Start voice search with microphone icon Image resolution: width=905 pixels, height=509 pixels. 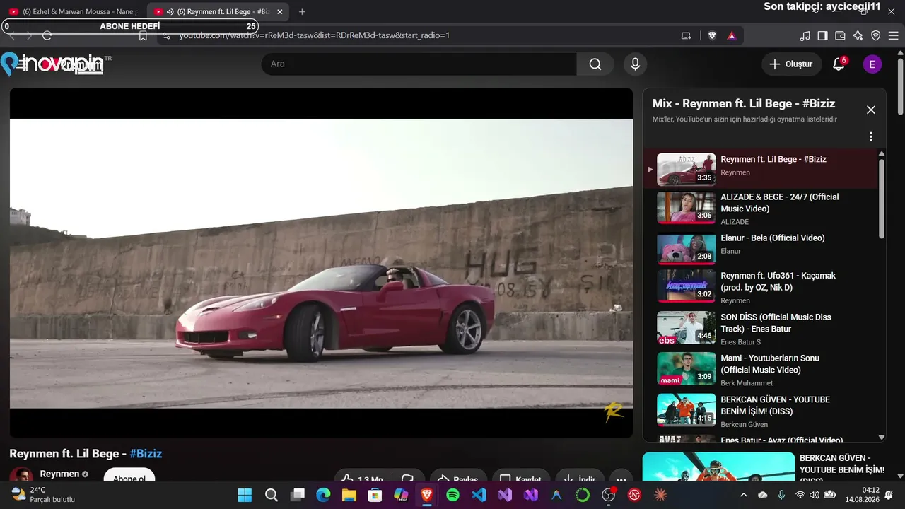click(636, 64)
